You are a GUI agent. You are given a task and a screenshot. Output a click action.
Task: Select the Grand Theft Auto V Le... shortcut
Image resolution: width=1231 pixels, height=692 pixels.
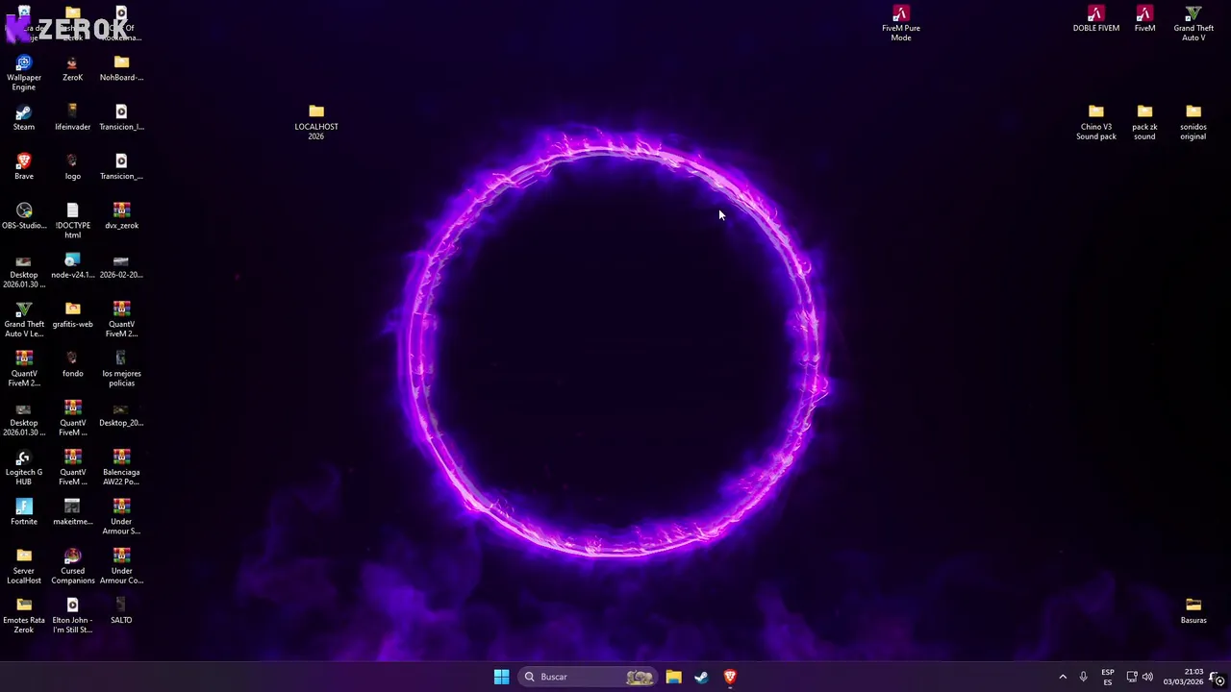coord(24,320)
